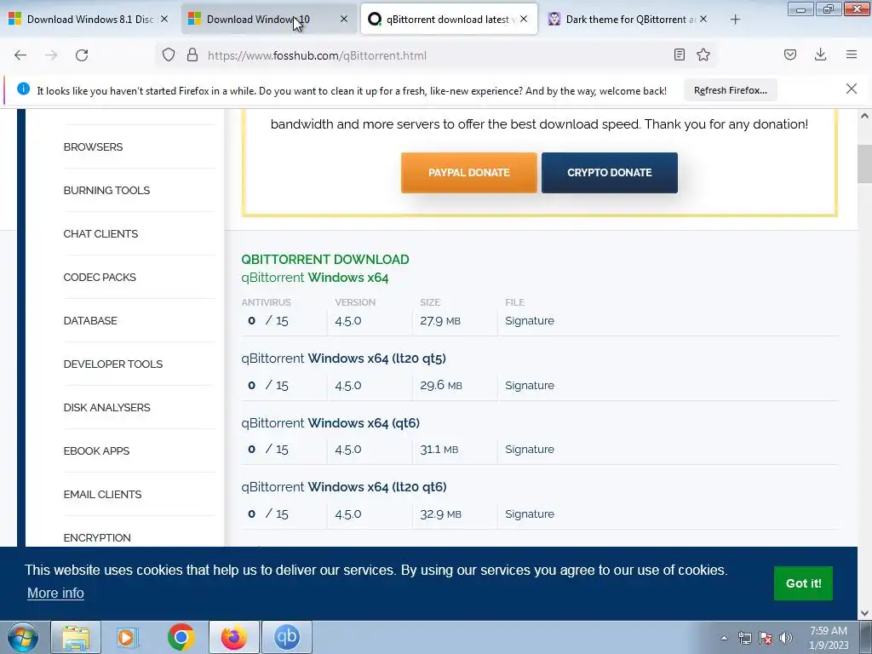Open the Email Clients category
Screen dimensions: 872x654
(x=102, y=495)
